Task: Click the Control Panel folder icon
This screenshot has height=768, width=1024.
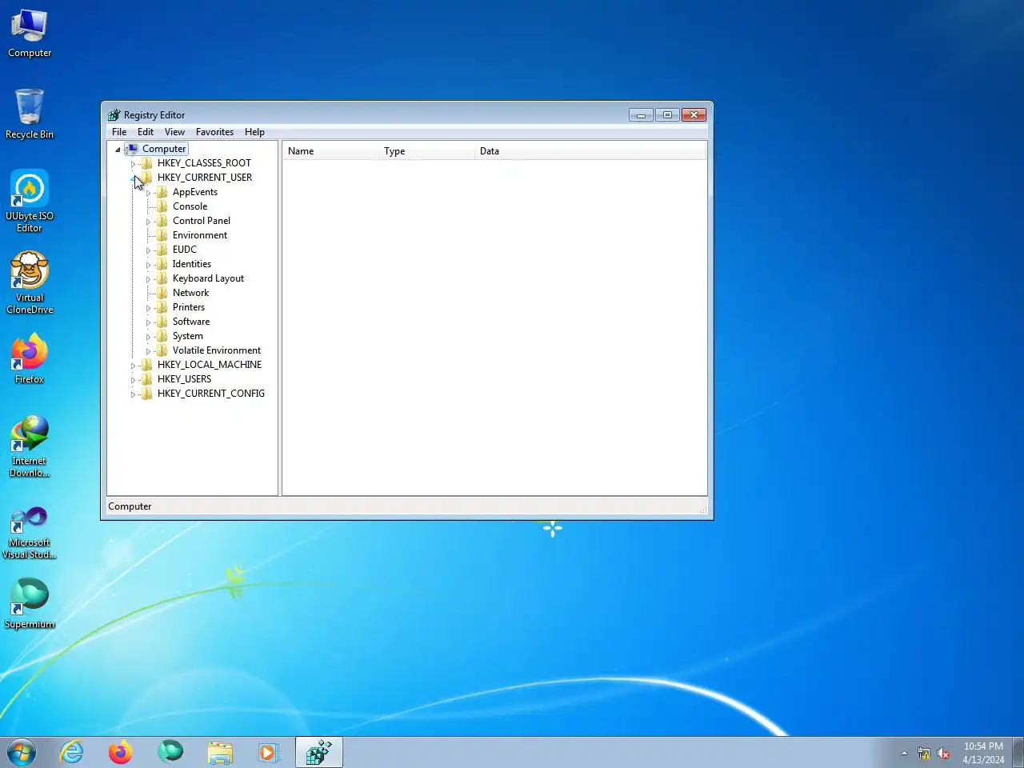Action: pyautogui.click(x=162, y=221)
